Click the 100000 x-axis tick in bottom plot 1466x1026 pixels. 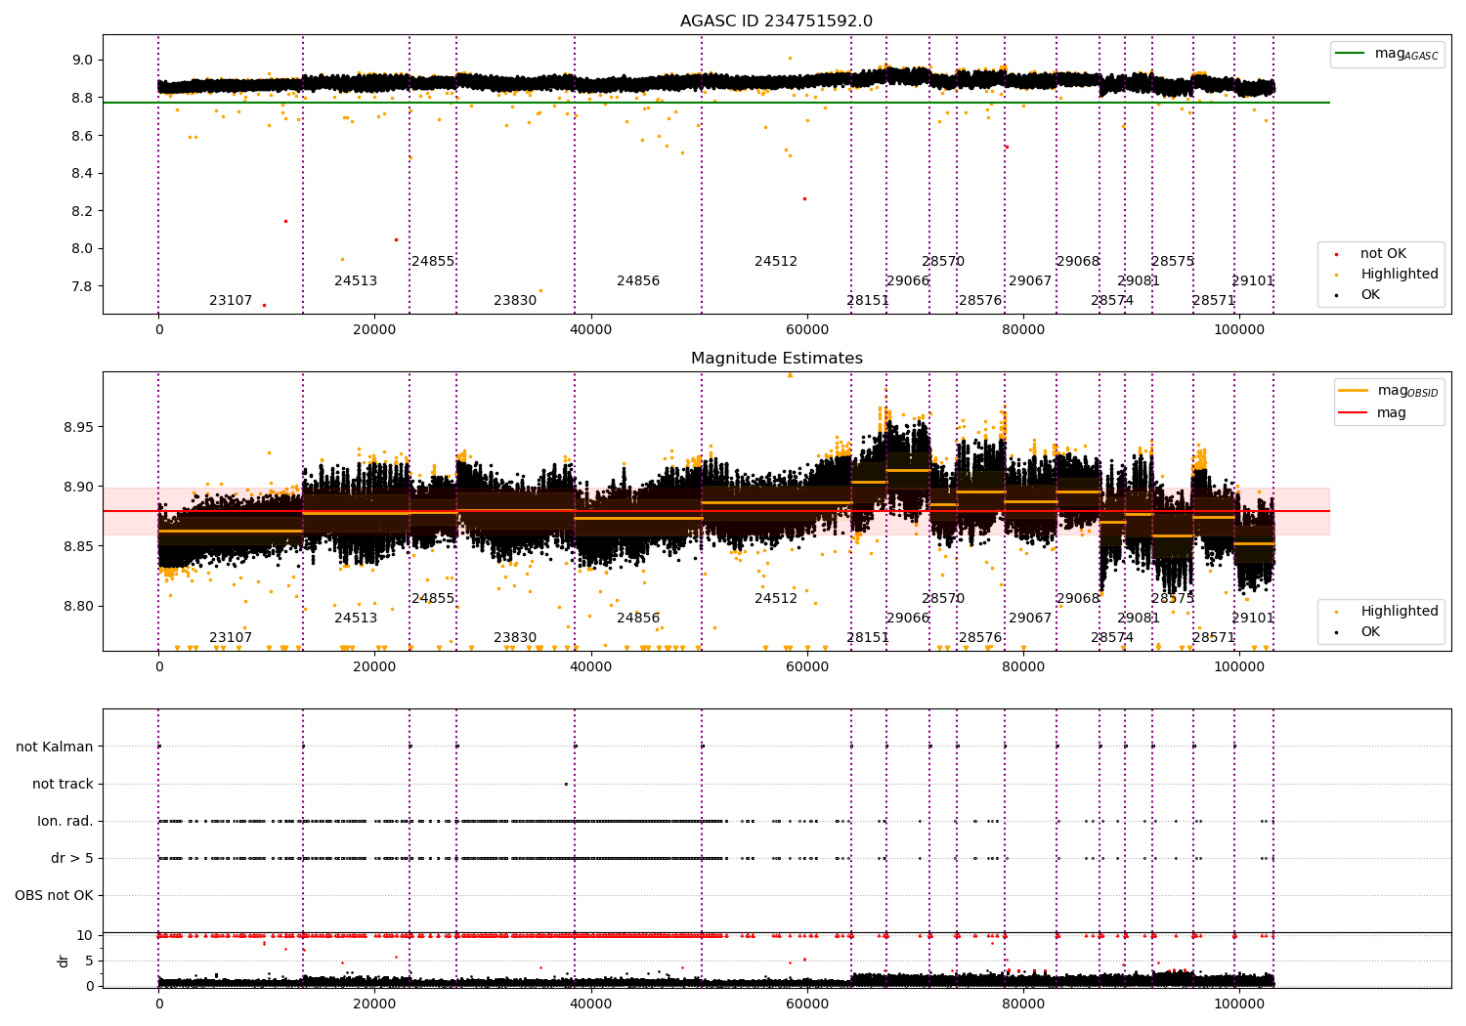[1239, 1004]
